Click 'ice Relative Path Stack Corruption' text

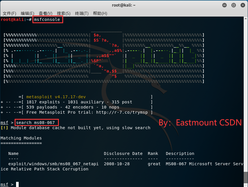pyautogui.click(x=44, y=169)
